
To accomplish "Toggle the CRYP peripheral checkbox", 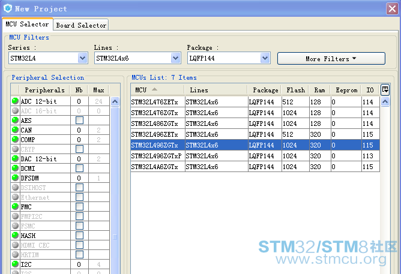I will pyautogui.click(x=79, y=149).
